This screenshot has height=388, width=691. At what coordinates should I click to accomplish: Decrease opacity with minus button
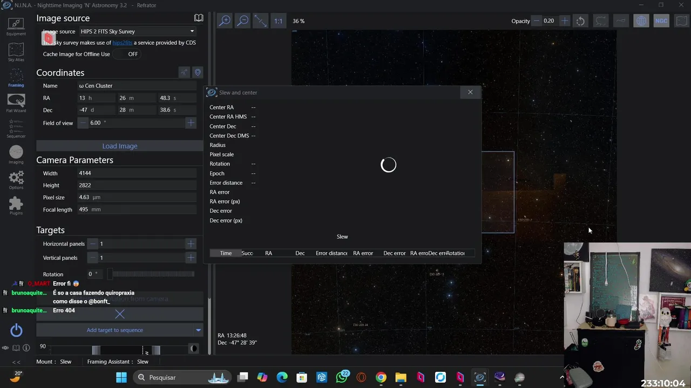click(536, 21)
